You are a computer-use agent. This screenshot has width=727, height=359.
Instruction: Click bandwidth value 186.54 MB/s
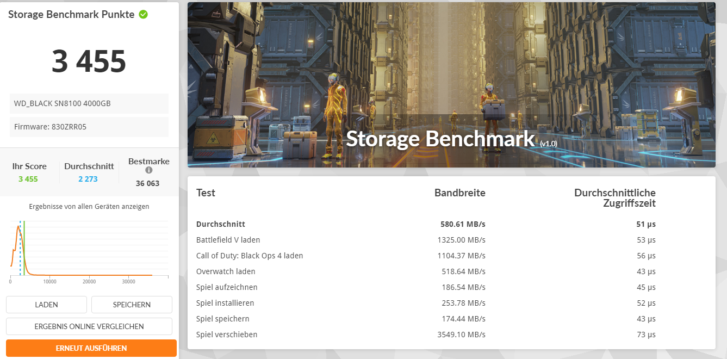tap(463, 287)
